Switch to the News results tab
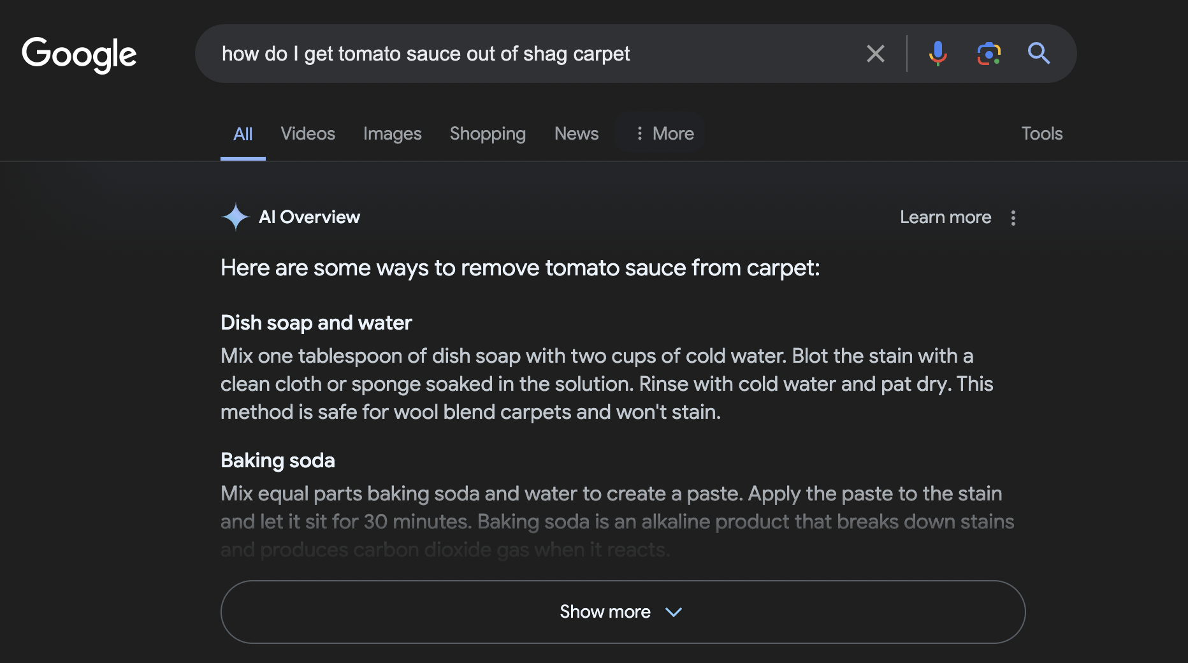 (576, 133)
